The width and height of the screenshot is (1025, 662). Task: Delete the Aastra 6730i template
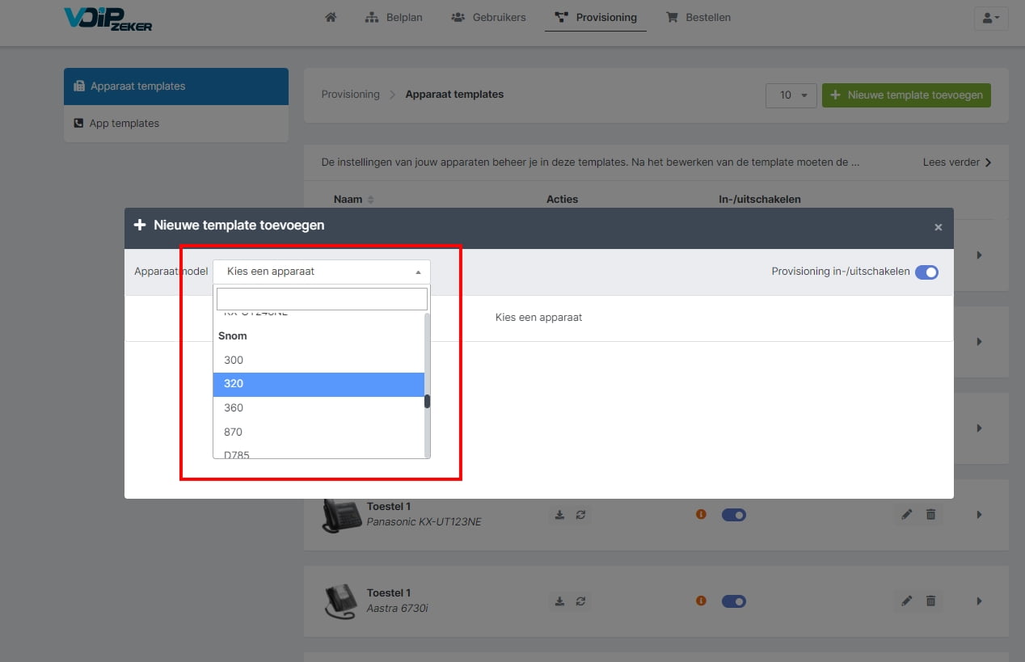(930, 601)
